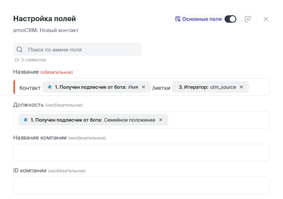
Task: Remove the Итератор utm_source chip
Action: pos(241,87)
